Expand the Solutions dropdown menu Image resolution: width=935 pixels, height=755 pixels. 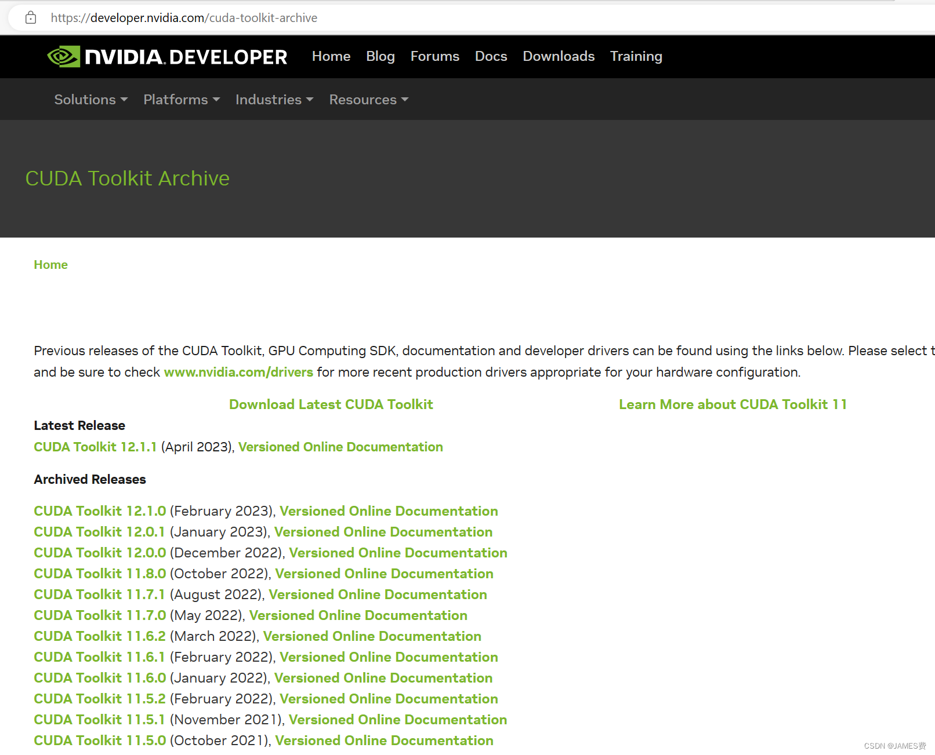91,100
